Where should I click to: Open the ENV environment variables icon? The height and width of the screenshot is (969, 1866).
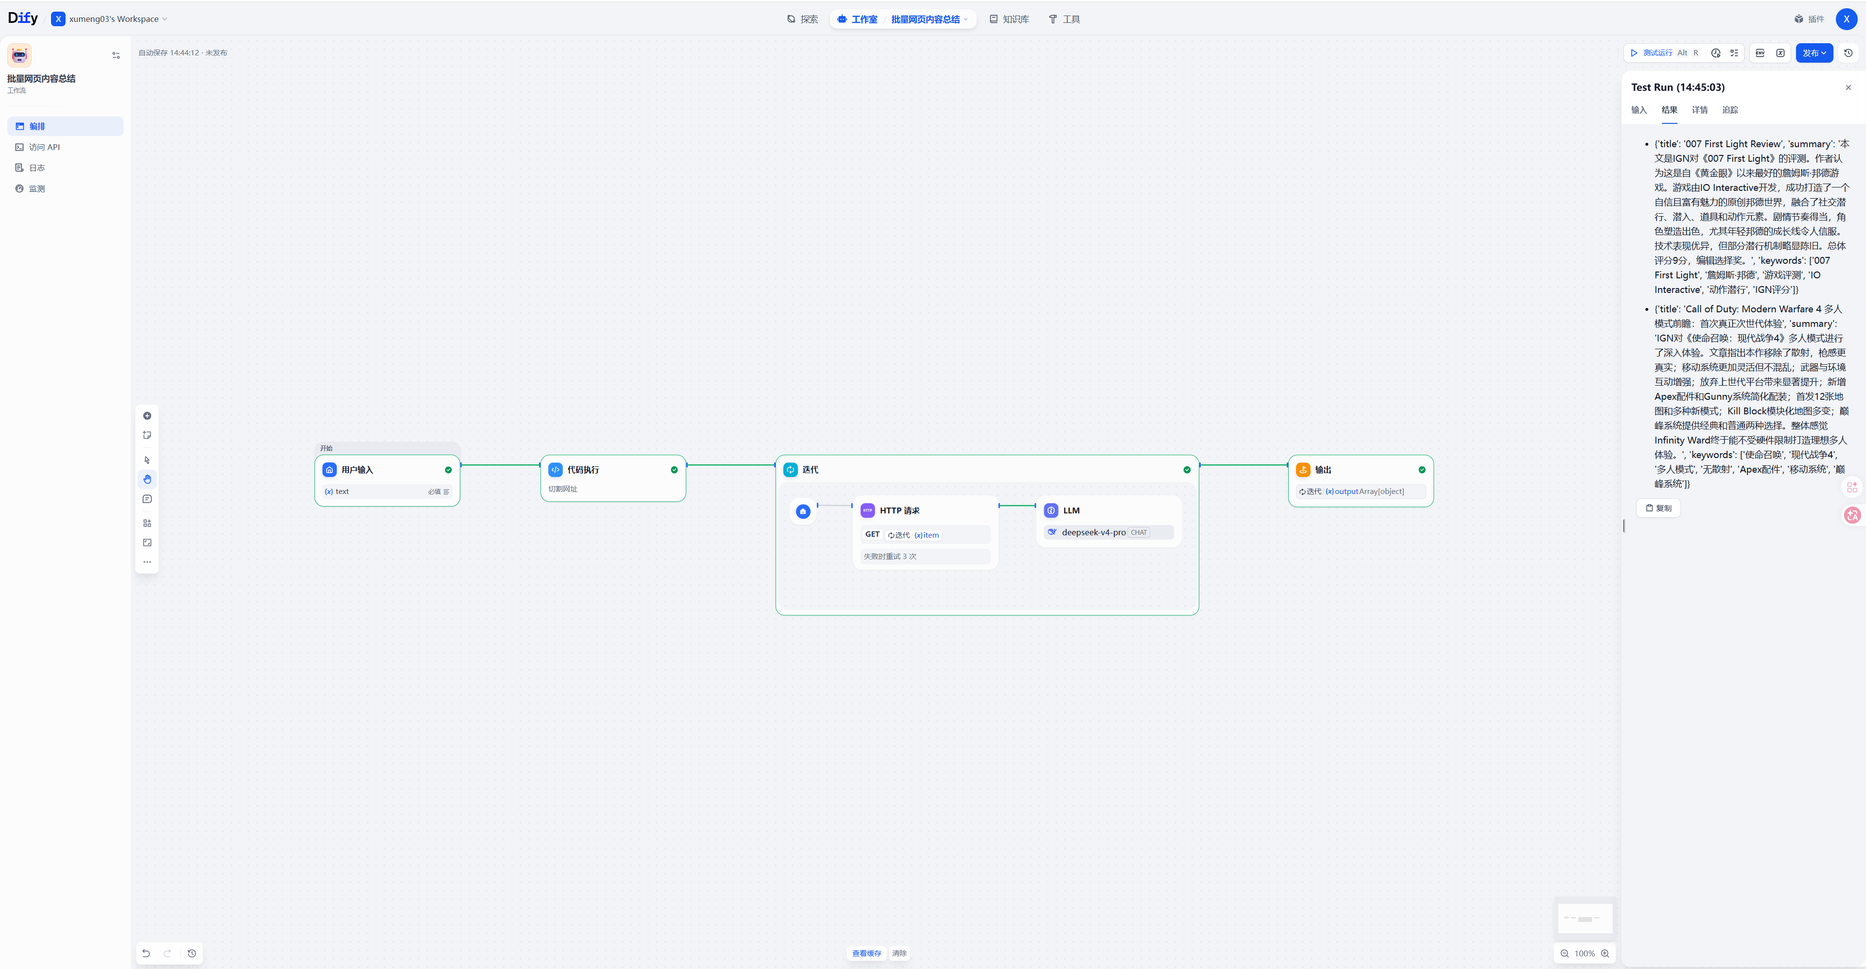click(x=1760, y=53)
